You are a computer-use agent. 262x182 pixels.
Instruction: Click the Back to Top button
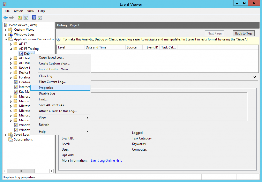243,33
